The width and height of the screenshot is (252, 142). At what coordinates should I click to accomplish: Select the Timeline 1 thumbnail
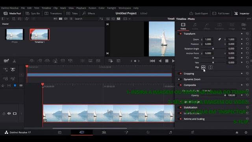[x=39, y=34]
